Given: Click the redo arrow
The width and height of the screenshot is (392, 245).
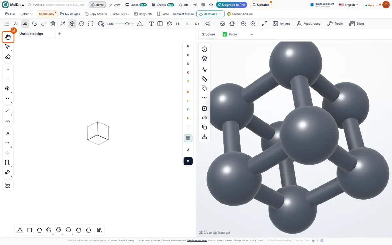Looking at the screenshot, I should (x=43, y=24).
